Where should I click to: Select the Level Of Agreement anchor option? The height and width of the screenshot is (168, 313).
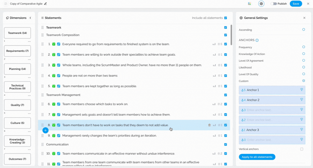coord(303,60)
